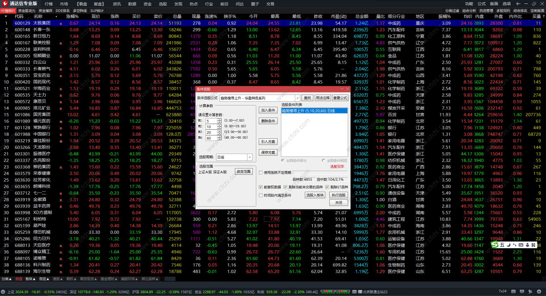
Task: Click the question mark icon beside 买量 column
Action: pyautogui.click(x=544, y=16)
